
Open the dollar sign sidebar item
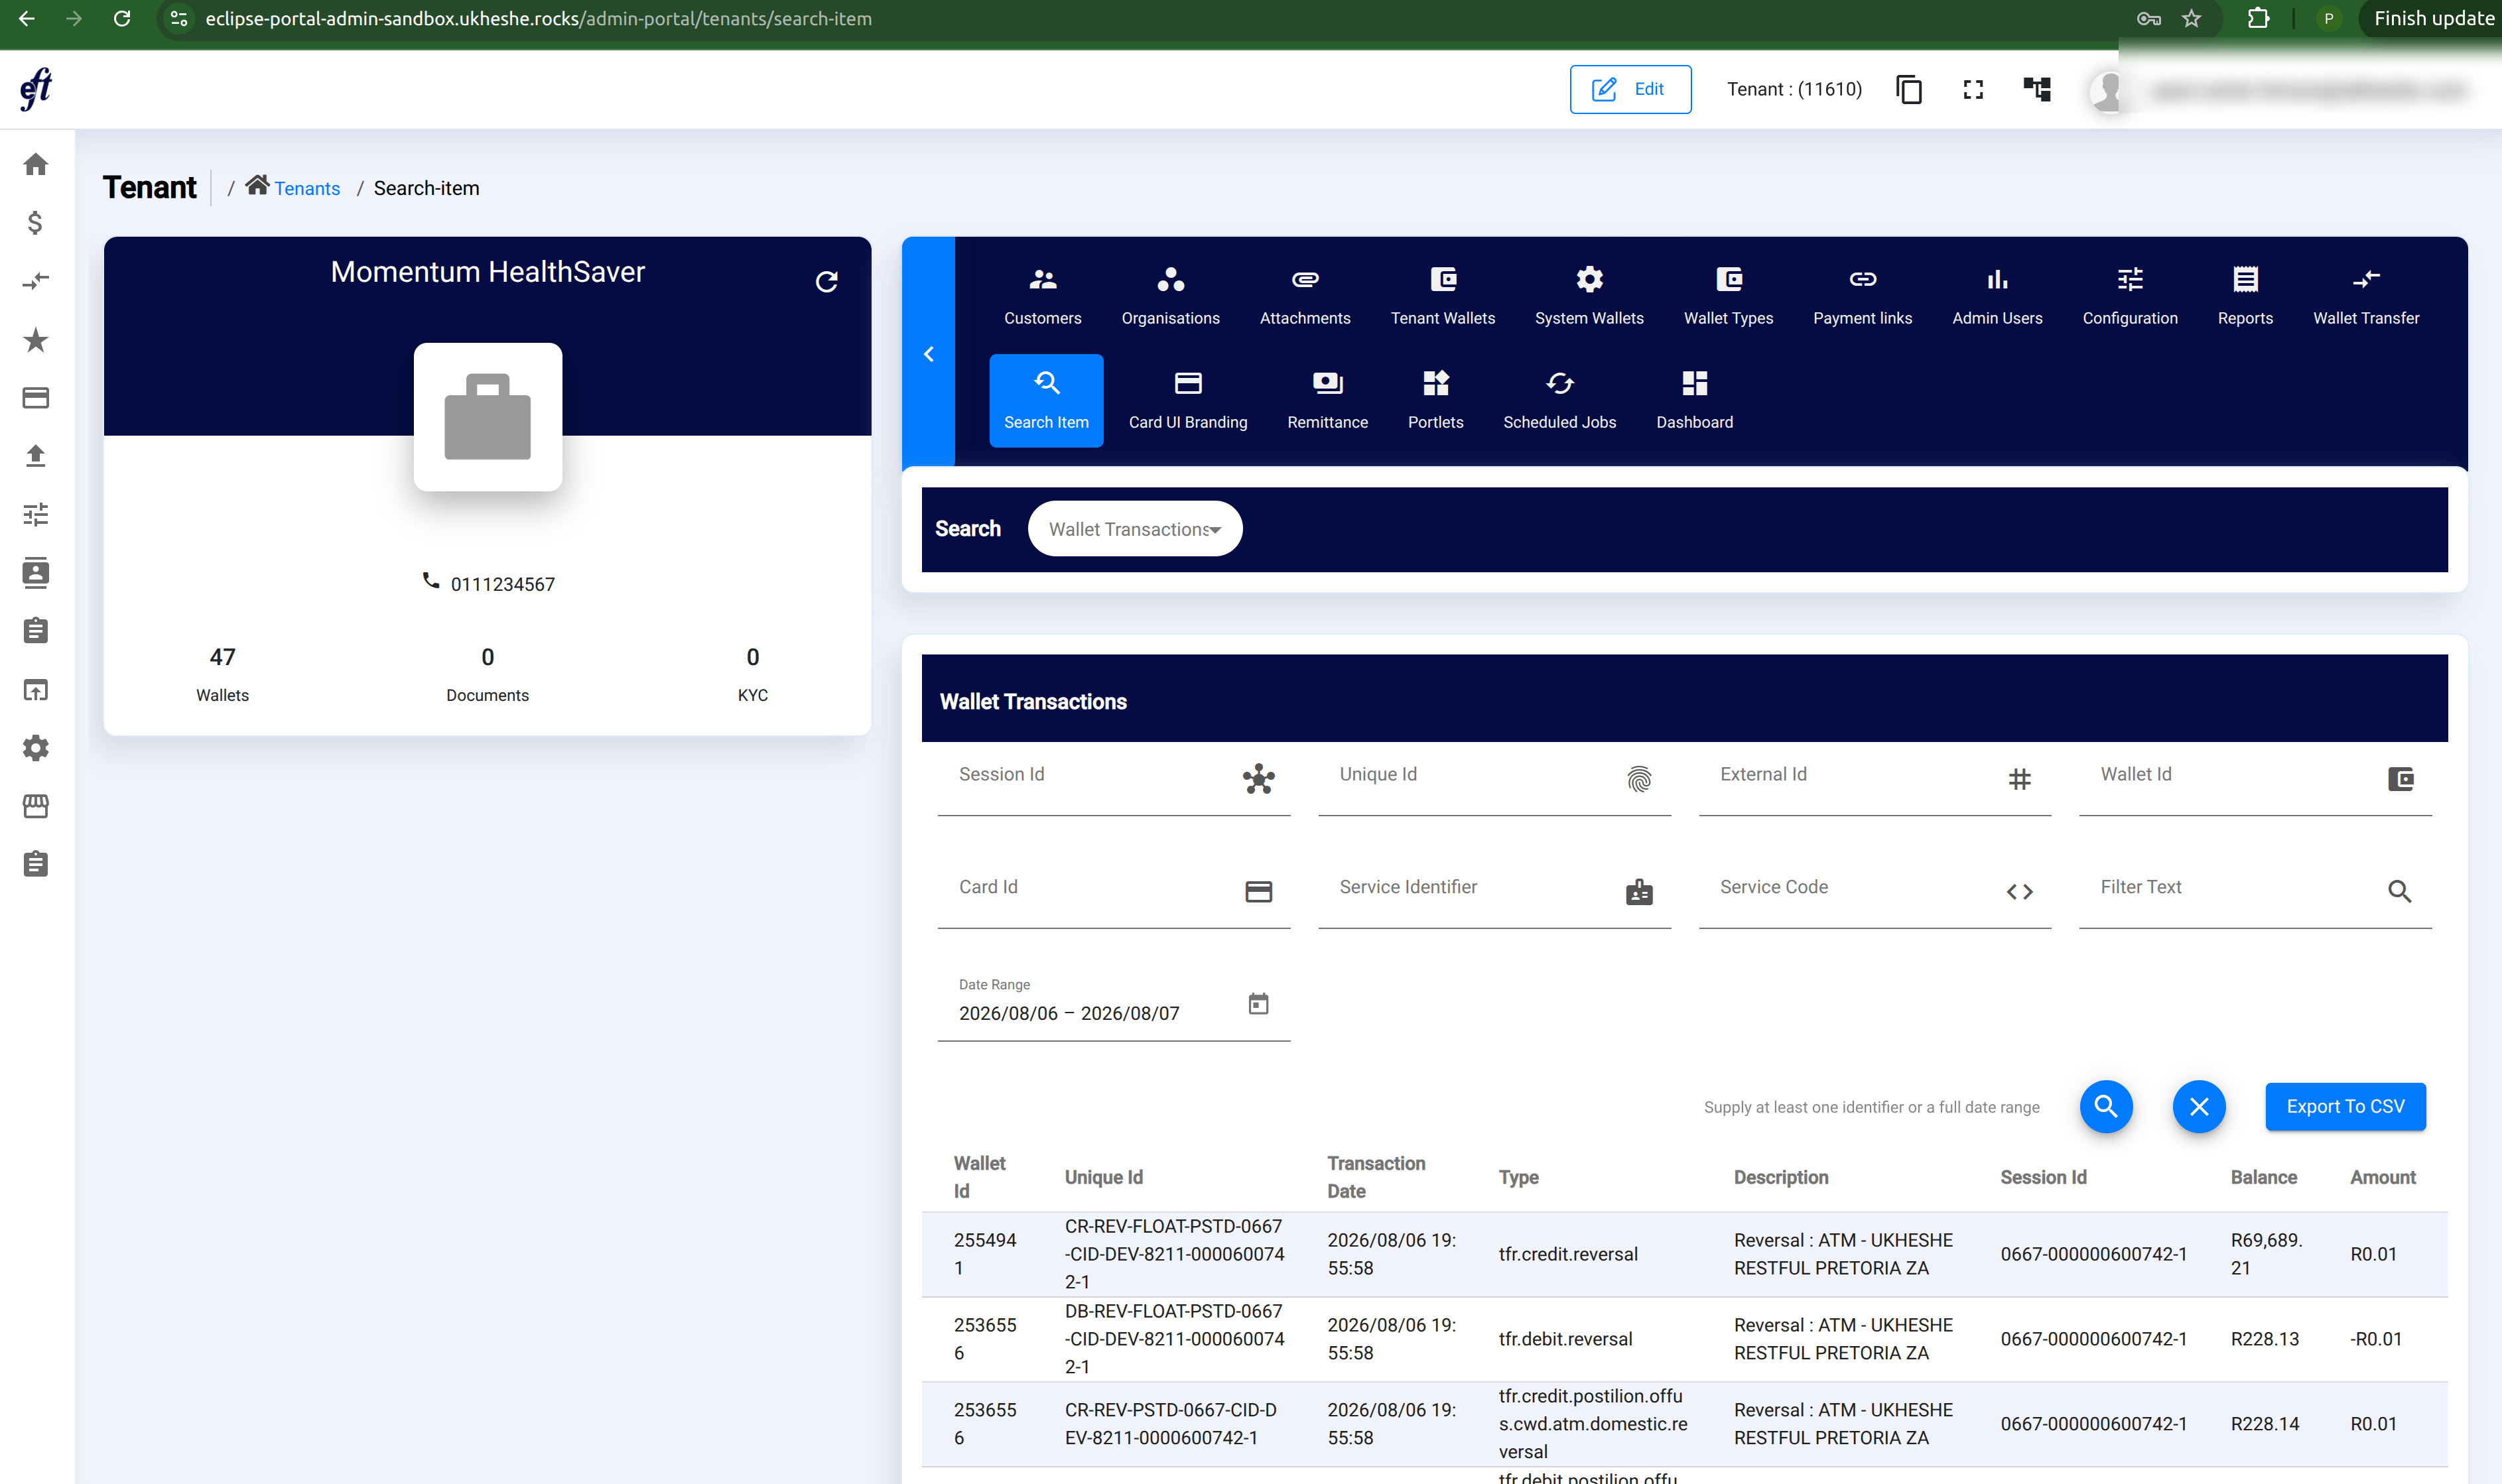point(36,222)
